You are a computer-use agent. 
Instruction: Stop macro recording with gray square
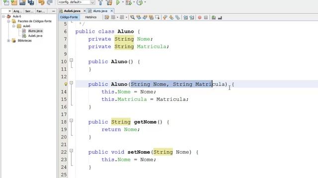click(x=206, y=18)
